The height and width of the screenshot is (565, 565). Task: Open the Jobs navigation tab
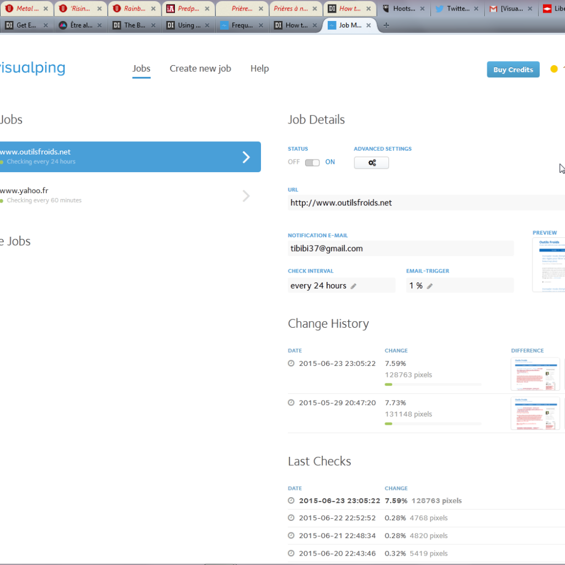141,68
